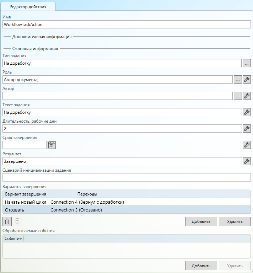Image resolution: width=253 pixels, height=273 pixels.
Task: Click Добавить button under Варианты завершения
Action: tap(201, 221)
